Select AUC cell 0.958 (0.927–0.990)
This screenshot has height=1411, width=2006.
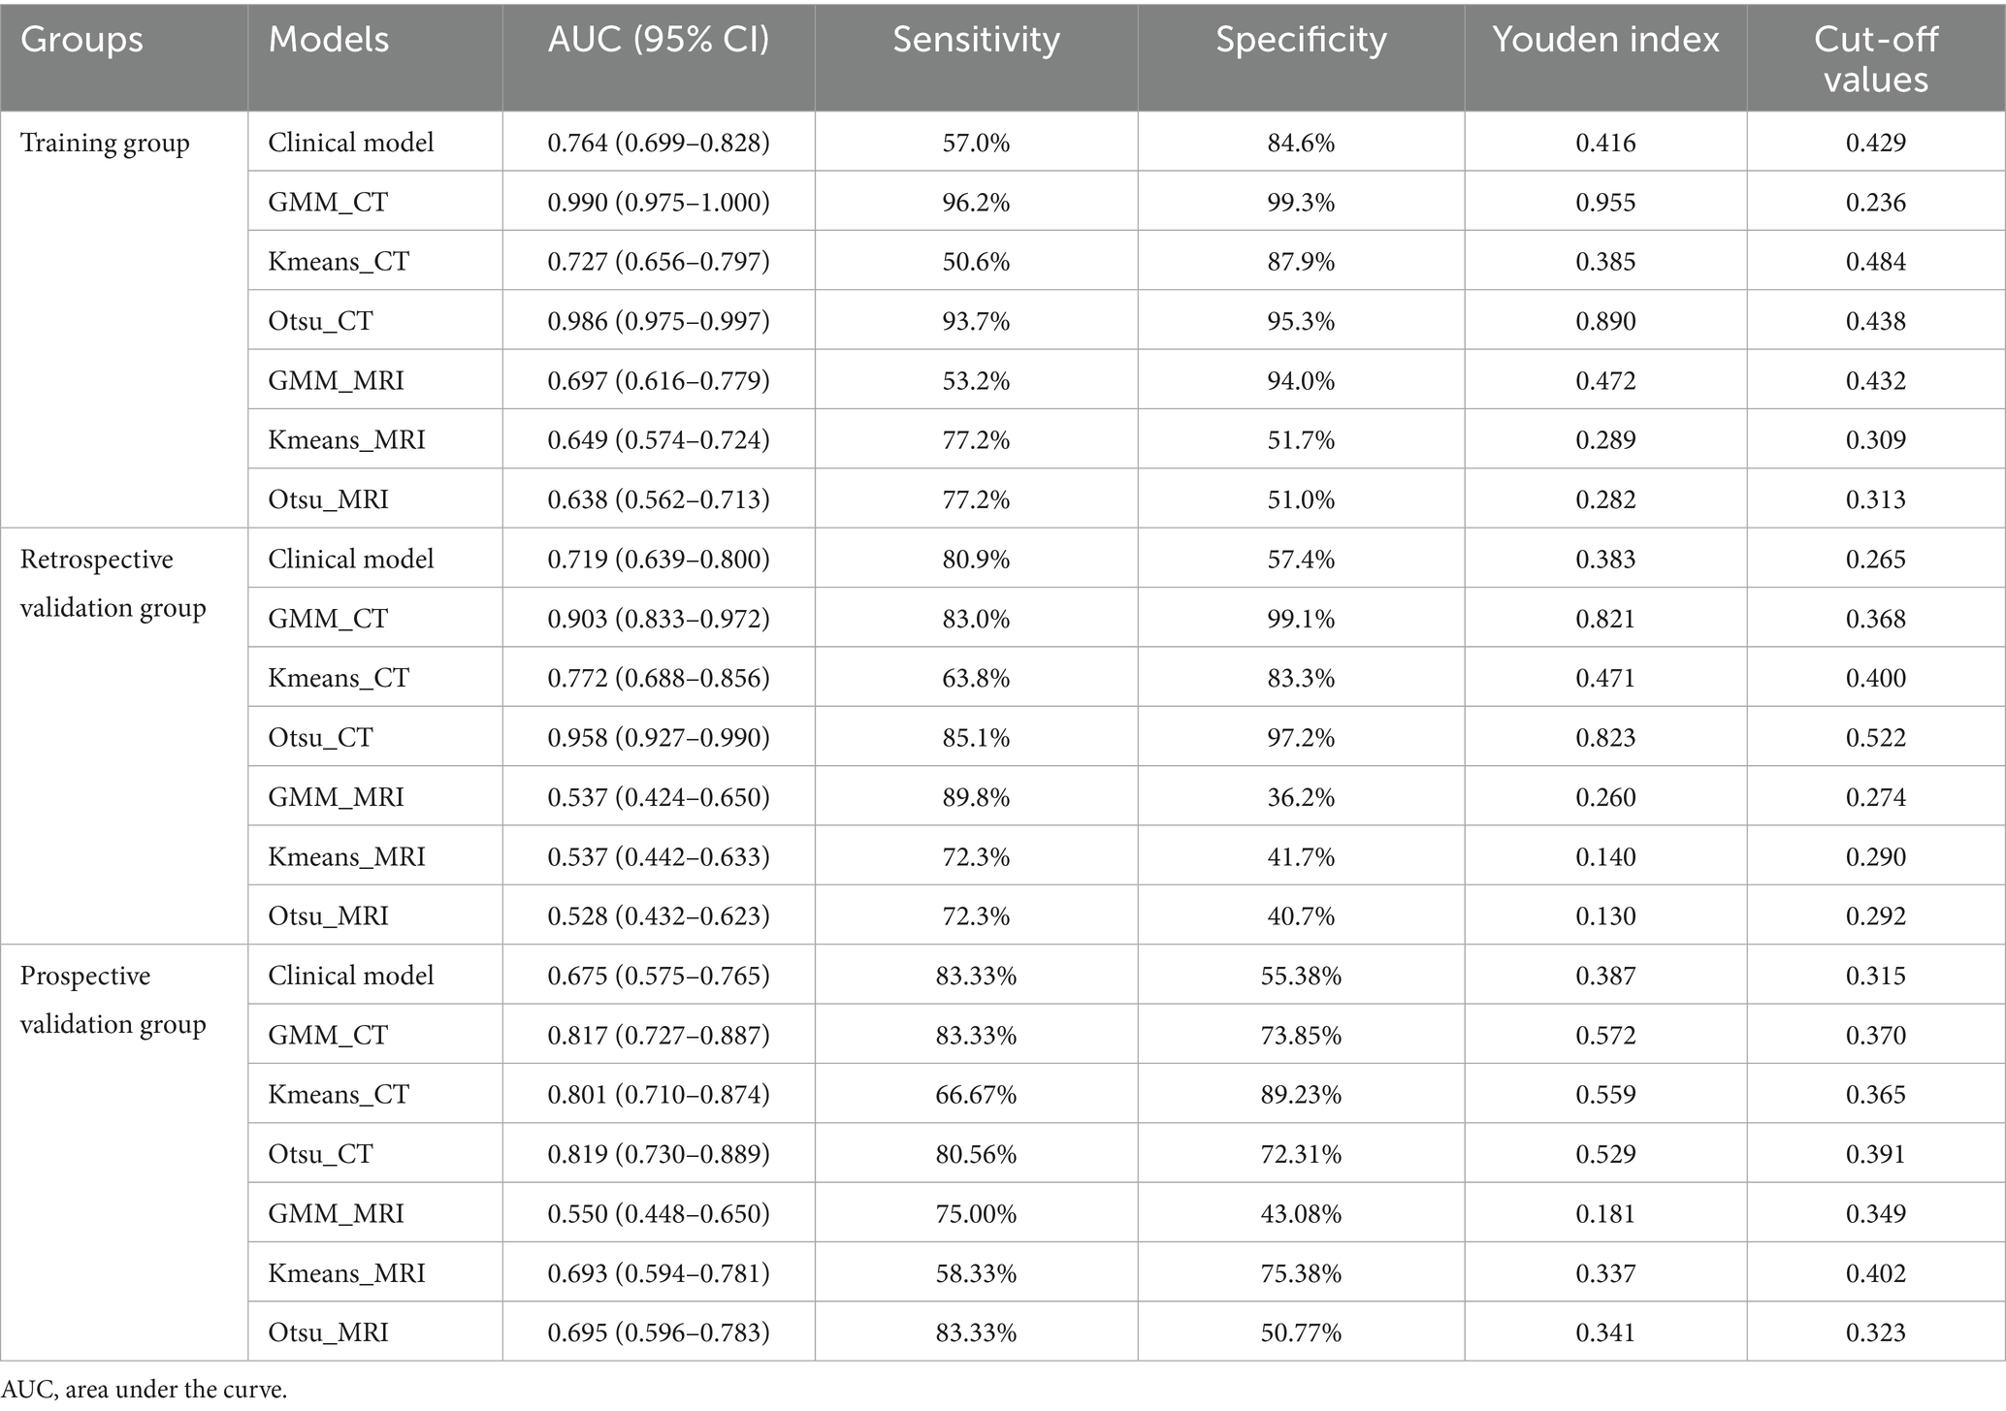coord(658,738)
